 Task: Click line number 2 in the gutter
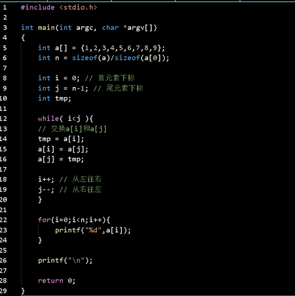[x=5, y=18]
